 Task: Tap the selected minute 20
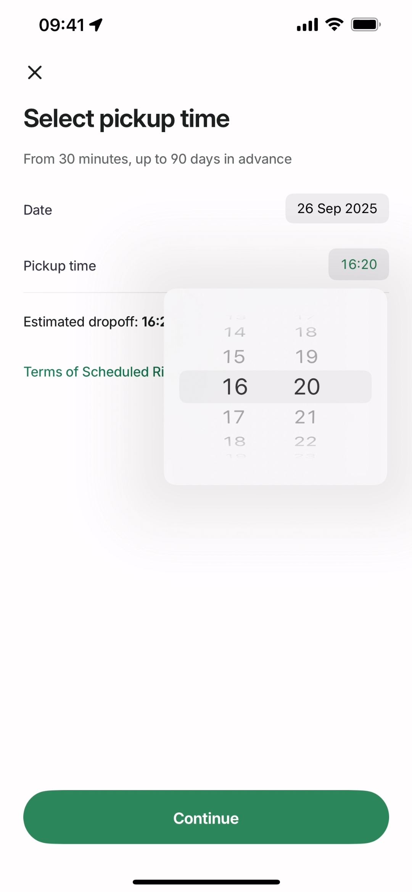[x=307, y=386]
